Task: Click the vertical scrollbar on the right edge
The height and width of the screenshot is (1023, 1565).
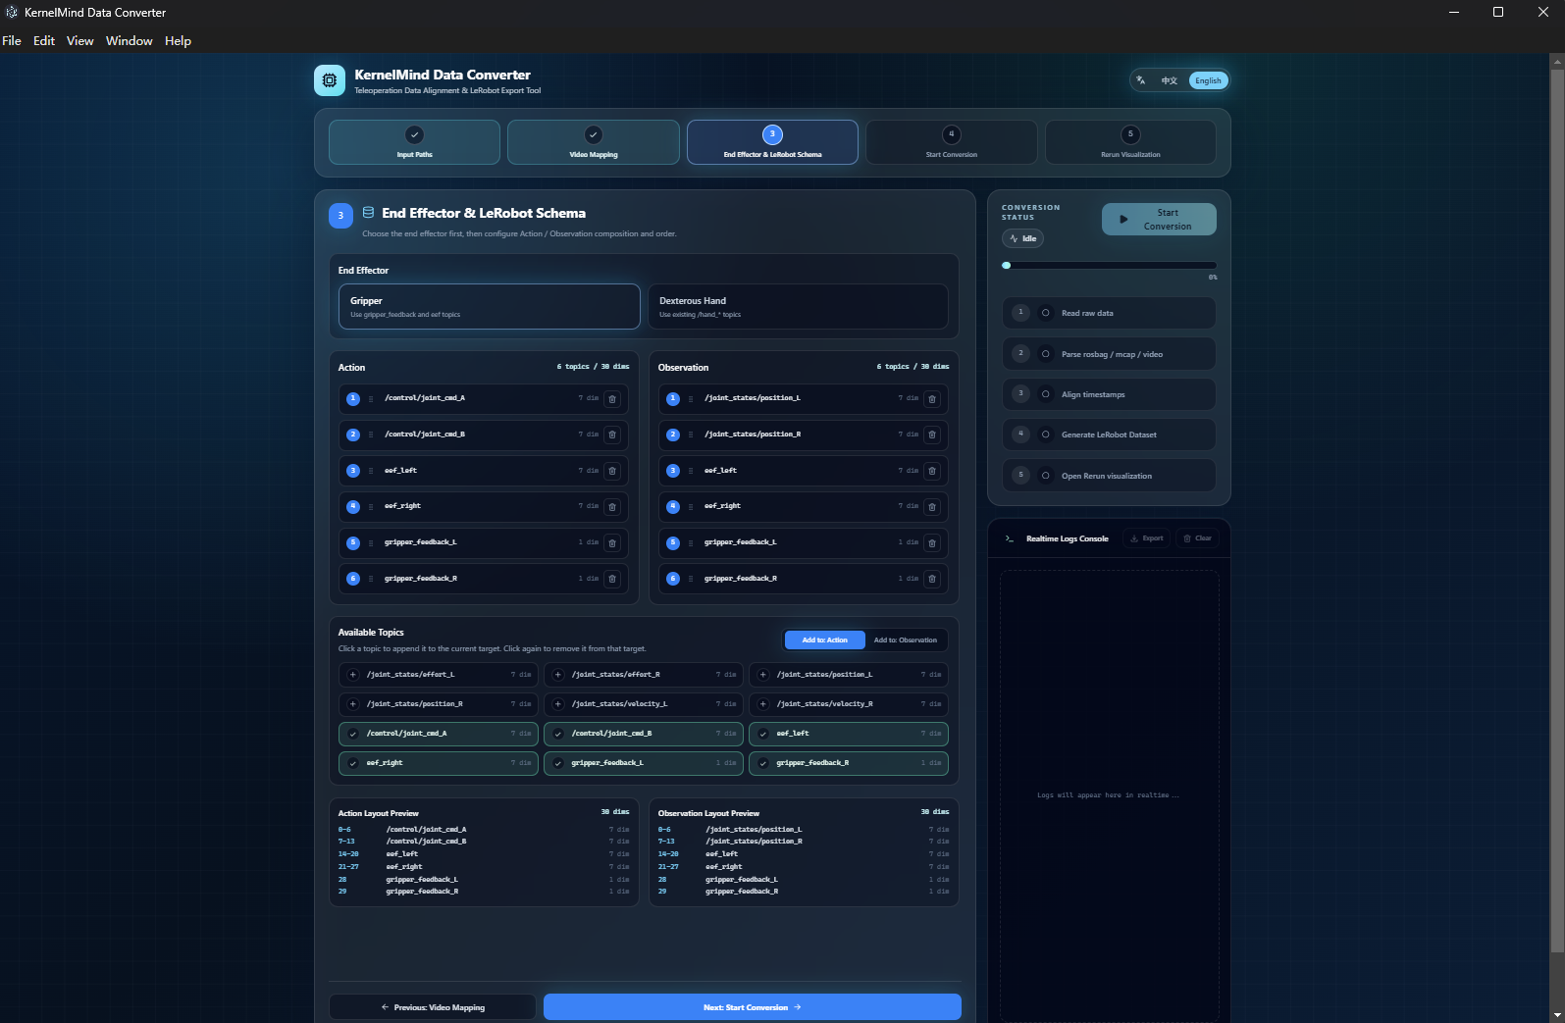Action: click(x=1557, y=510)
